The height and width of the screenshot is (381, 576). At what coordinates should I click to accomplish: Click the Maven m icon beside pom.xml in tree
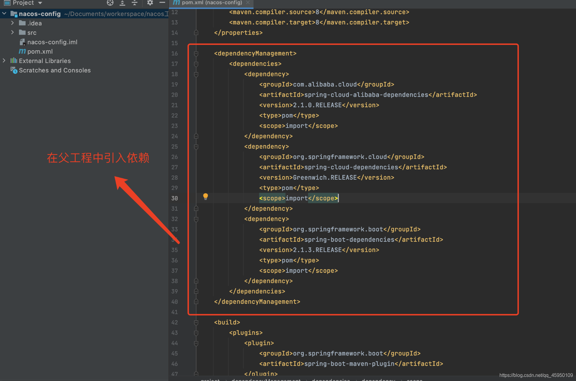[22, 51]
